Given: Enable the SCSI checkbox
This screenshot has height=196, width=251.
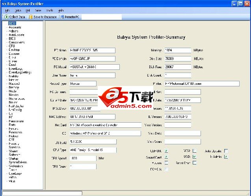Looking at the screenshot, I should 195,151.
